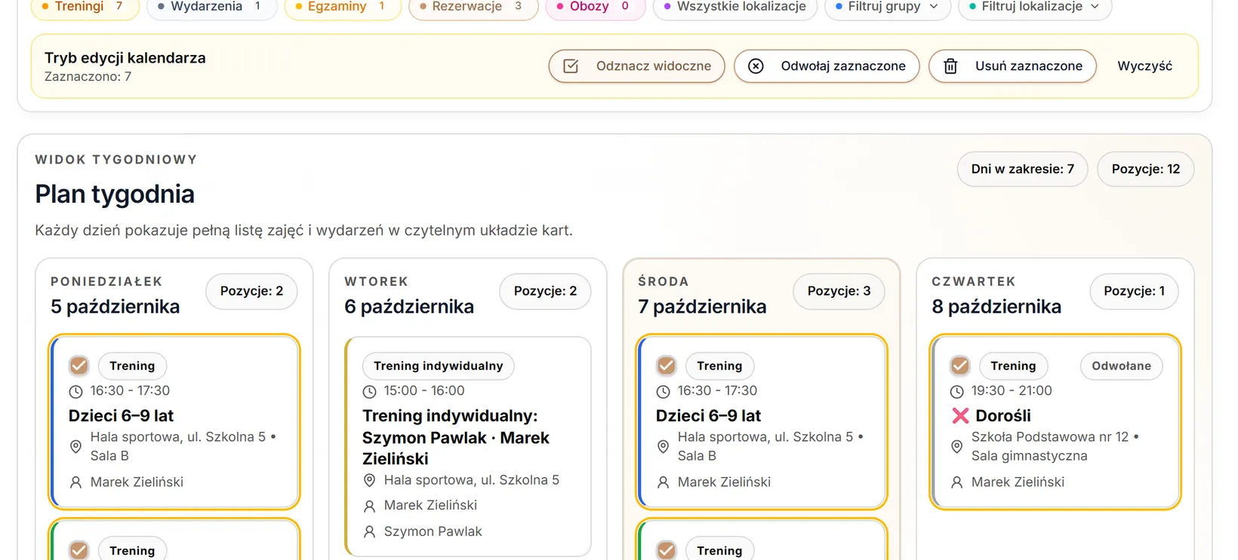1238x560 pixels.
Task: Click Sala gimnastyczna location text
Action: (x=1030, y=456)
